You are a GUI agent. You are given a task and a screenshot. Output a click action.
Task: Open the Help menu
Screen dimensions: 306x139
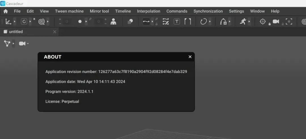[x=275, y=11]
